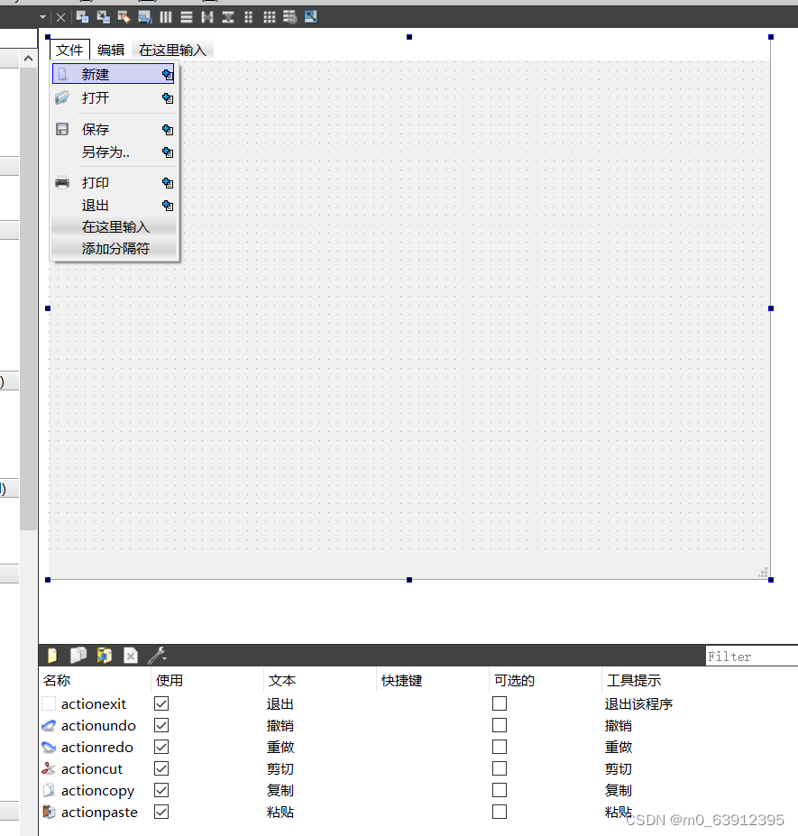
Task: Click the Break Layout icon
Action: pyautogui.click(x=290, y=16)
